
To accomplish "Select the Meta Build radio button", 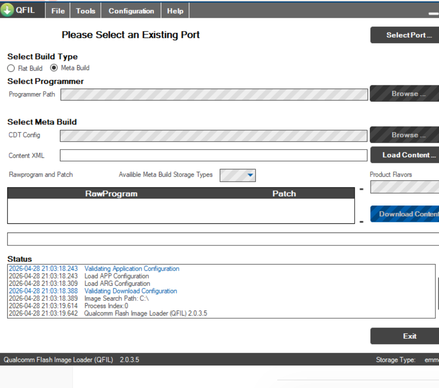I will tap(54, 68).
